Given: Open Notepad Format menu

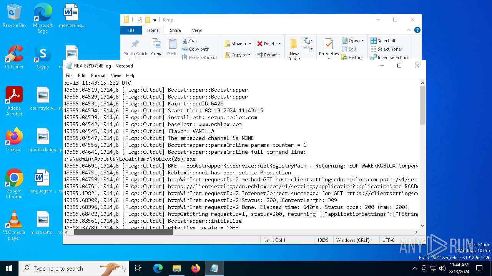Looking at the screenshot, I should (98, 76).
